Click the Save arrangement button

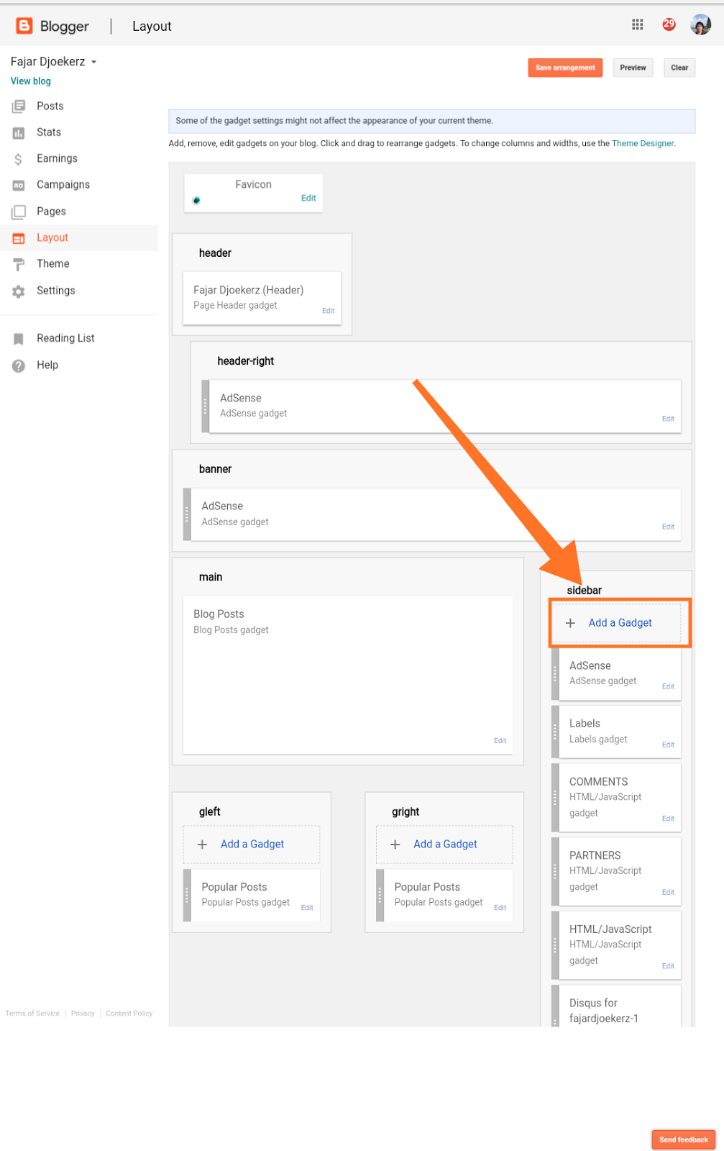(x=565, y=68)
